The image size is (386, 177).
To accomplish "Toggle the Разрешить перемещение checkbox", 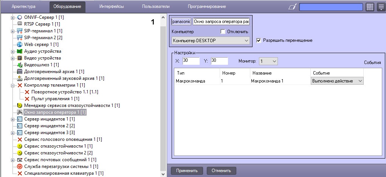I will pos(259,40).
